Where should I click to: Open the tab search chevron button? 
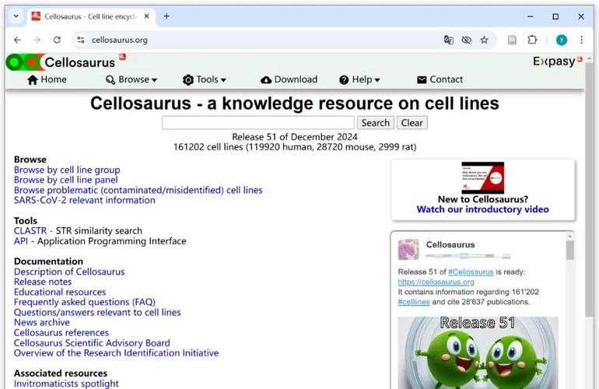pos(16,16)
